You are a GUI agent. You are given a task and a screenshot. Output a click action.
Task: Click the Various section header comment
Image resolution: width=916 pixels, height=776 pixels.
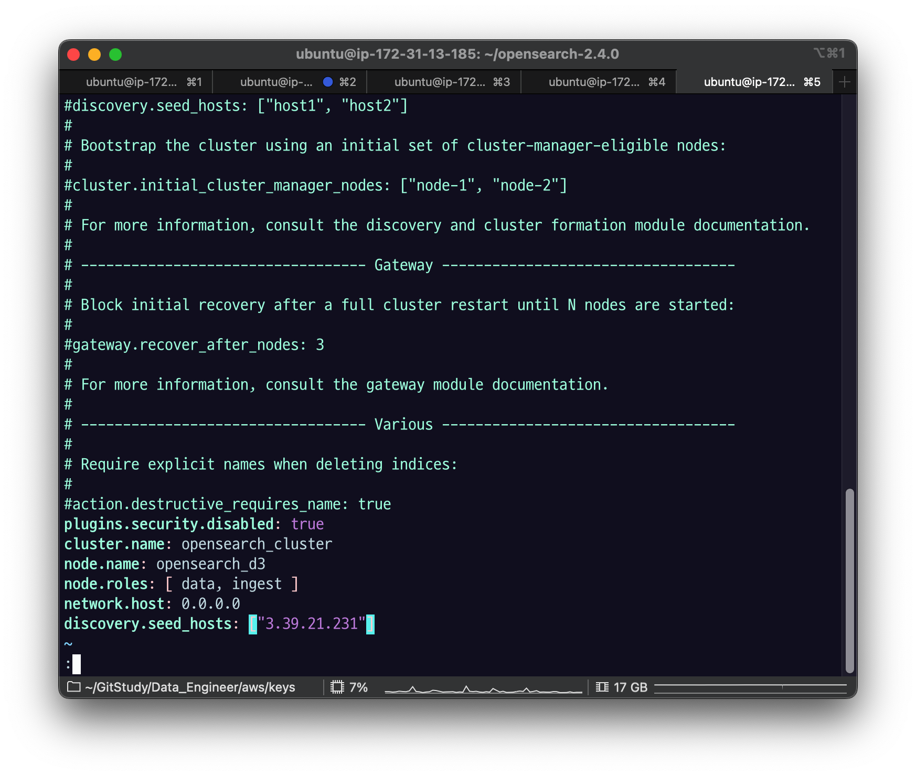[400, 424]
